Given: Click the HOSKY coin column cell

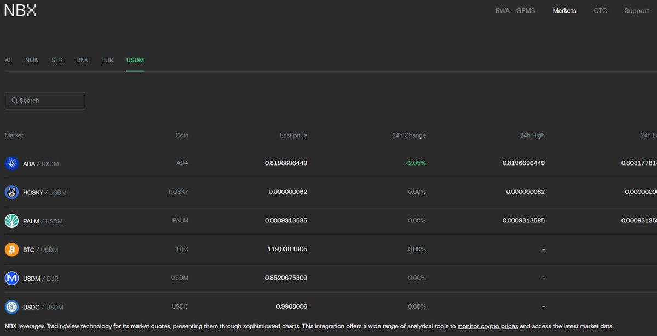Looking at the screenshot, I should 178,192.
